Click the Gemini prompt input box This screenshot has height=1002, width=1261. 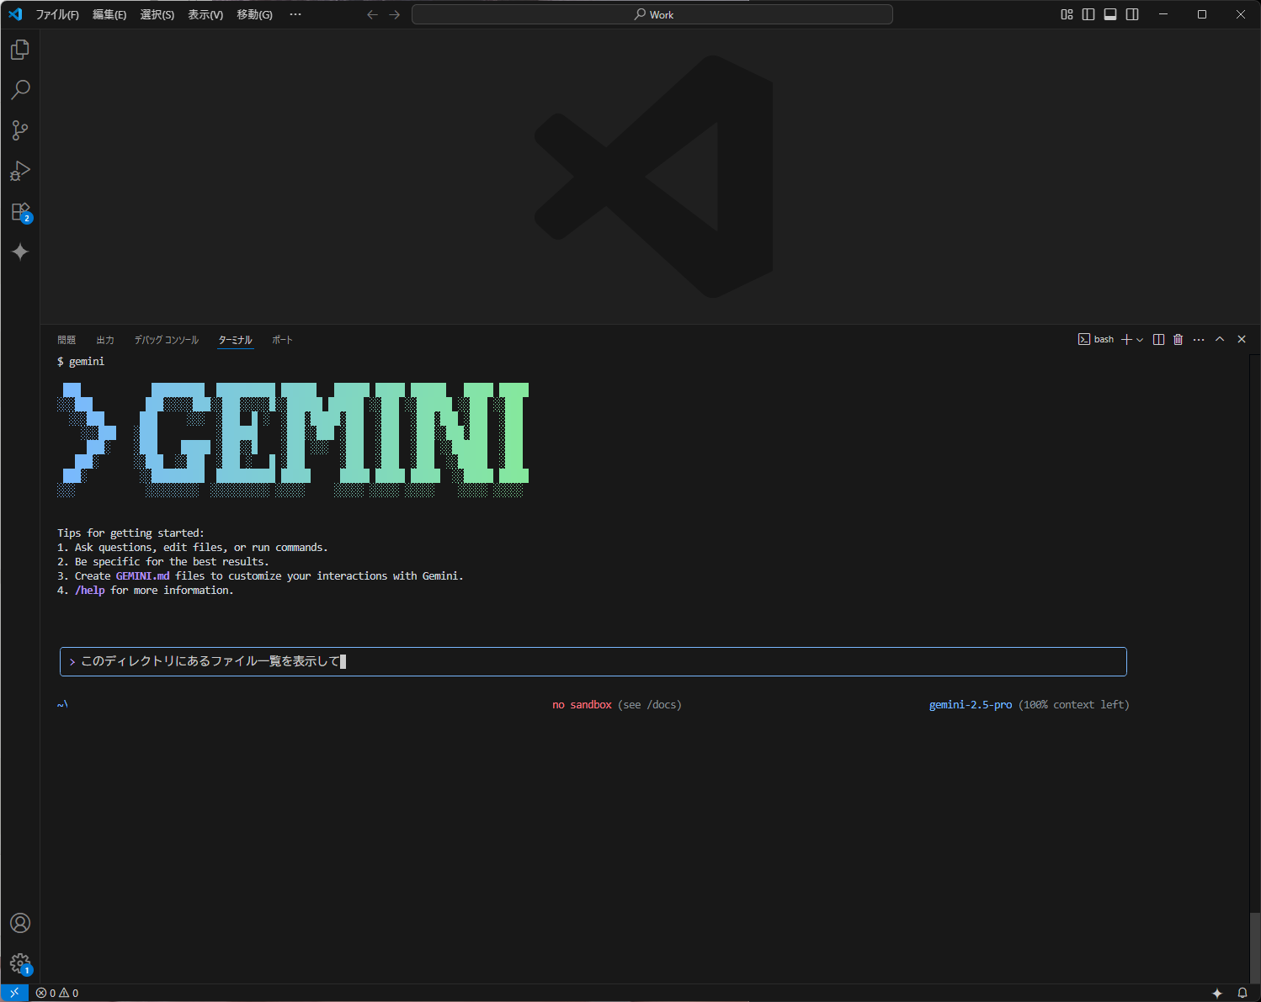point(589,661)
